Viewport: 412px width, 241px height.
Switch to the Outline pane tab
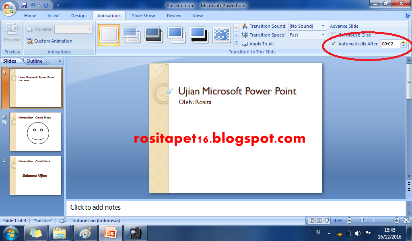pyautogui.click(x=35, y=61)
